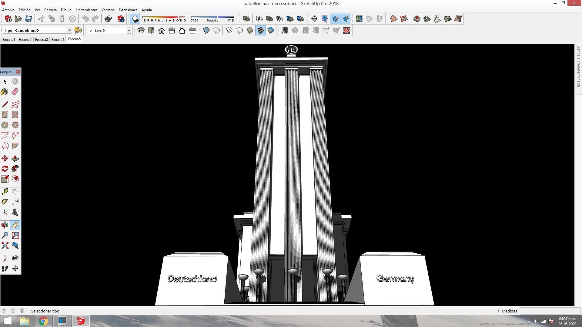Open the Model Info icon
The image size is (582, 327).
[x=121, y=19]
